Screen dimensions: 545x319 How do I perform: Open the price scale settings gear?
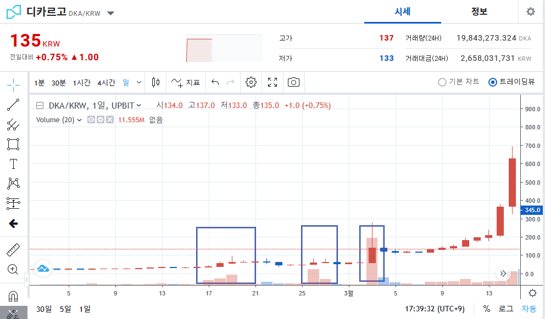point(532,293)
